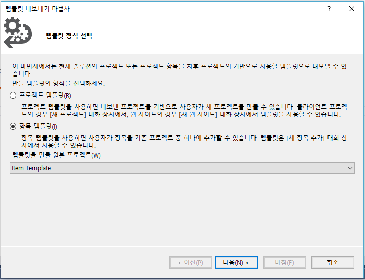The width and height of the screenshot is (365, 280).
Task: Click the 만들 템플릿의 형식을 선택하세요 text
Action: [58, 83]
